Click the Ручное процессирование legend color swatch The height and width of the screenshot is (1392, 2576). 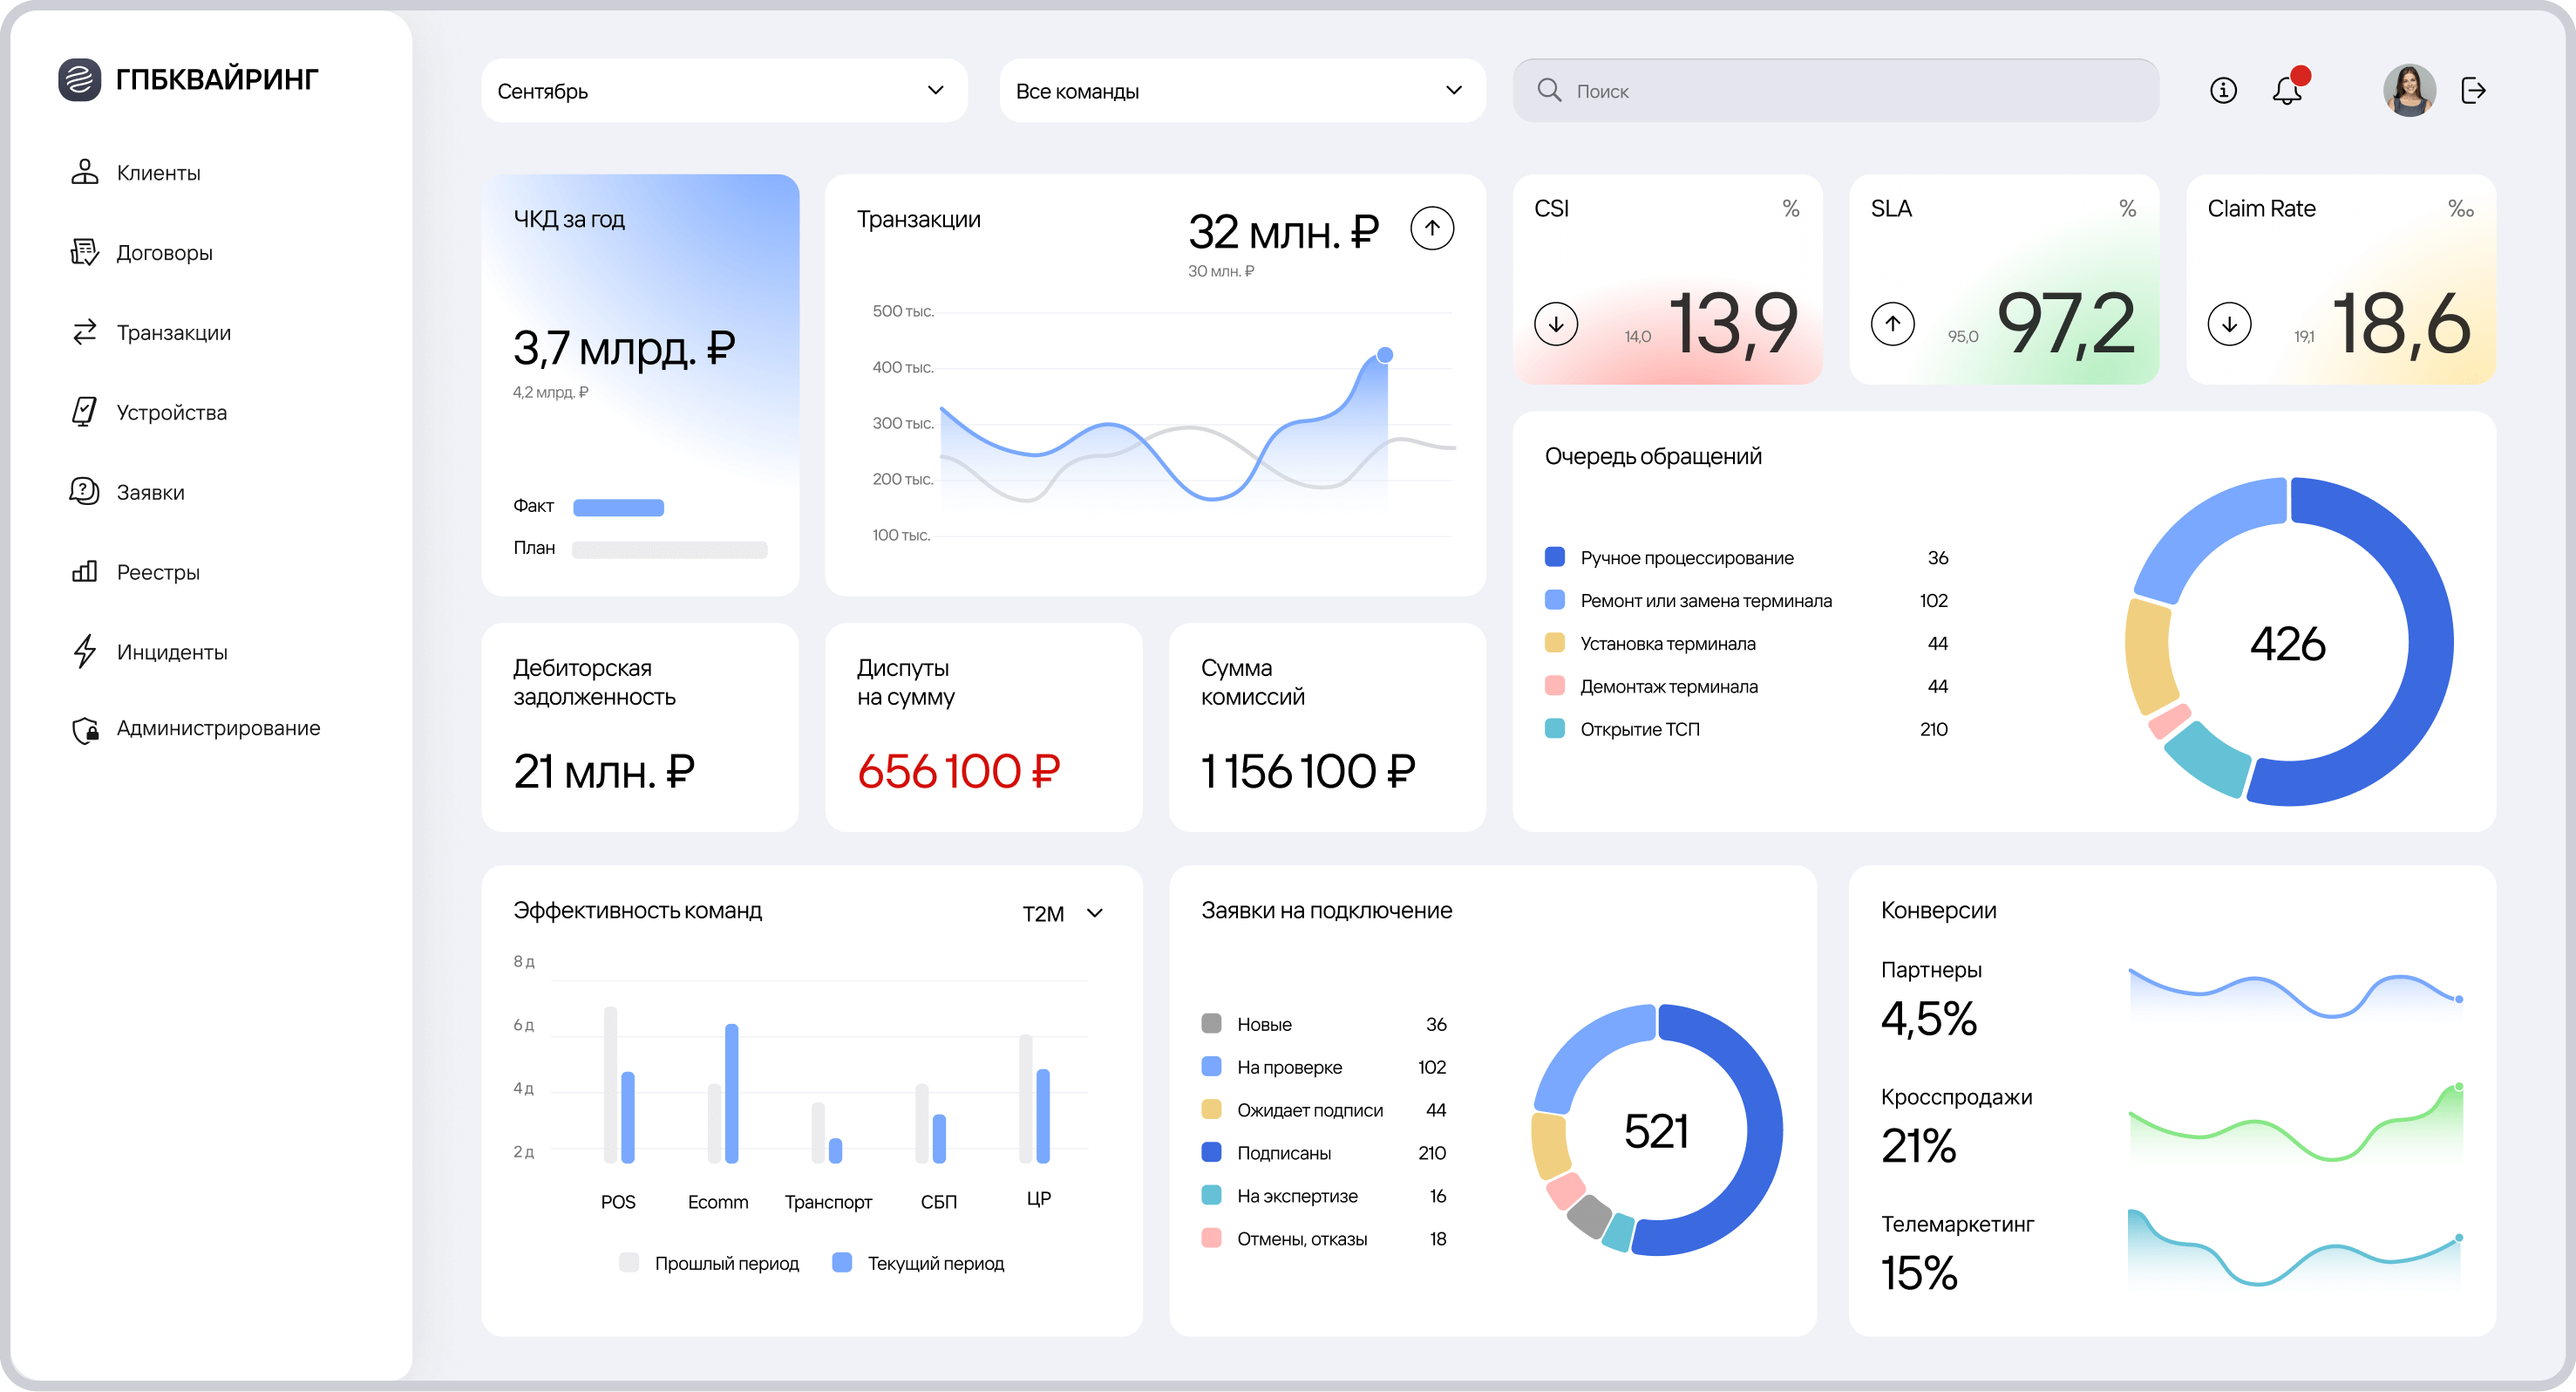click(1554, 557)
